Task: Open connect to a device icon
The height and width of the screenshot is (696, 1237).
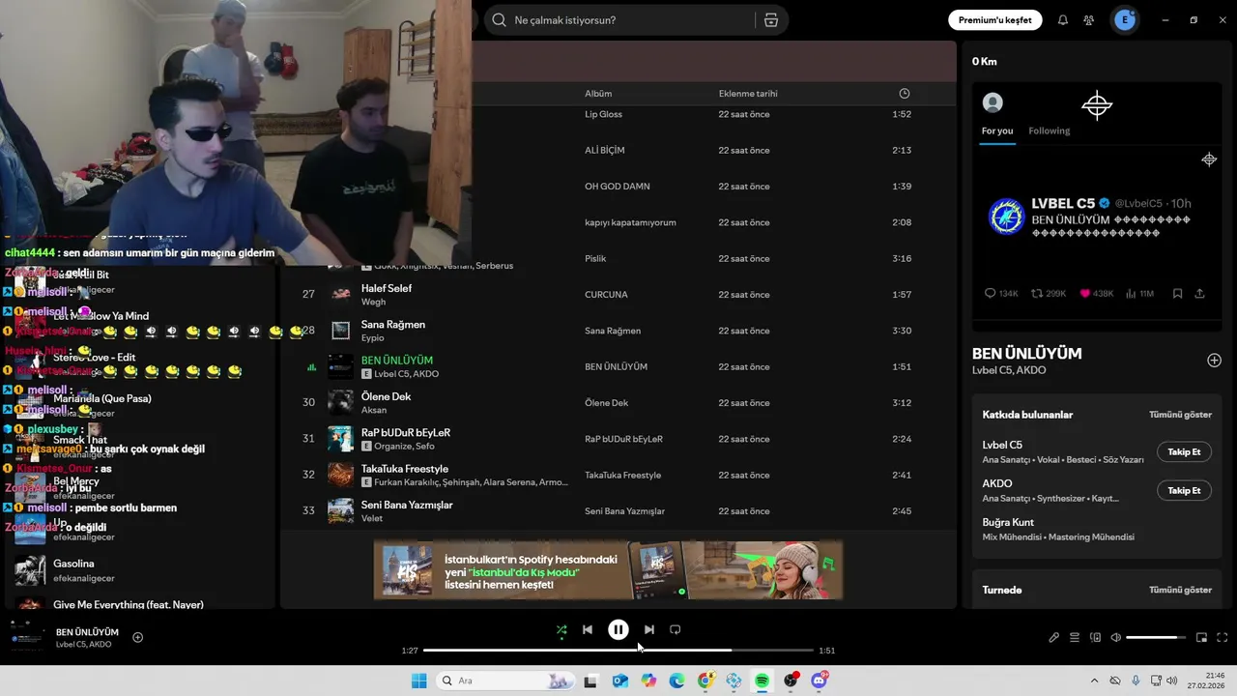Action: (1096, 638)
